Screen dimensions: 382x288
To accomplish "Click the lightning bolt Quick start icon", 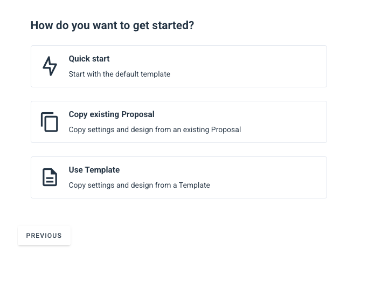I will pos(50,66).
